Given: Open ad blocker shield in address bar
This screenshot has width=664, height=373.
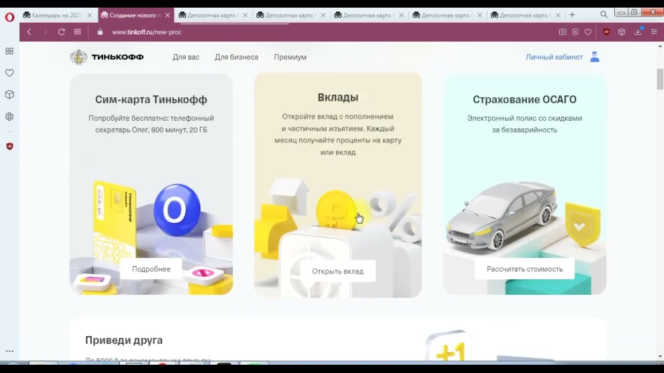Looking at the screenshot, I should tap(575, 32).
